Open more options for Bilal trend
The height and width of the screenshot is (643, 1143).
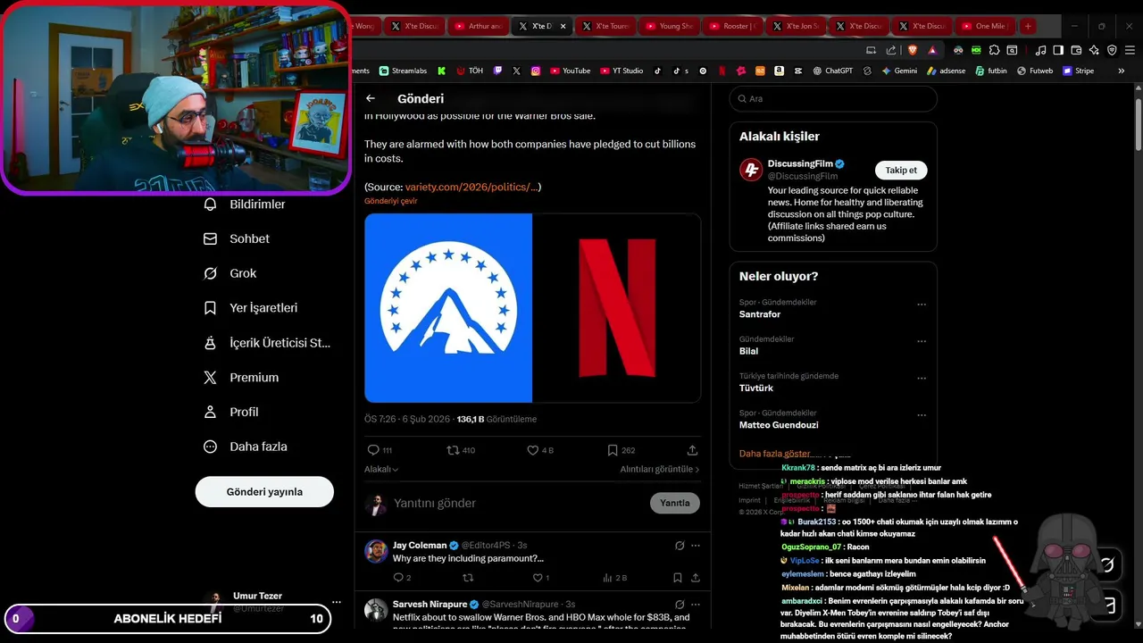(922, 341)
